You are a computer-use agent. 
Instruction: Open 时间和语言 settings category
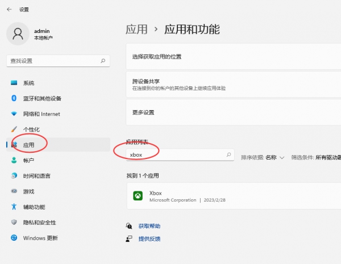(58, 176)
